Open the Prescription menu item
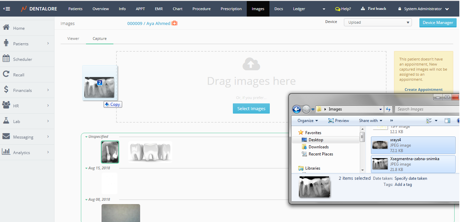Screen dimensions: 460x222 coord(231,9)
